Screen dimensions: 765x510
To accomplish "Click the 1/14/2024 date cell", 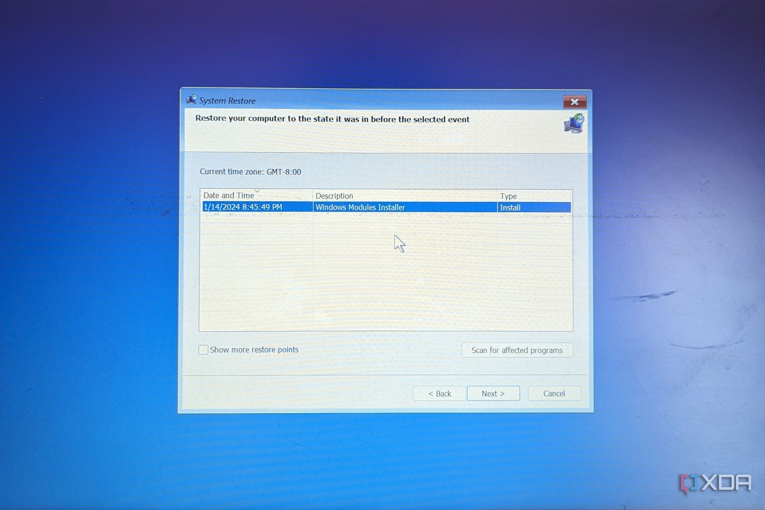I will [x=243, y=207].
